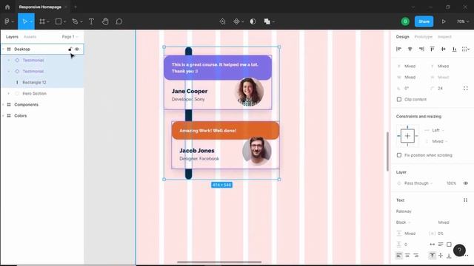Align selection to right
This screenshot has width=474, height=266.
[421, 49]
